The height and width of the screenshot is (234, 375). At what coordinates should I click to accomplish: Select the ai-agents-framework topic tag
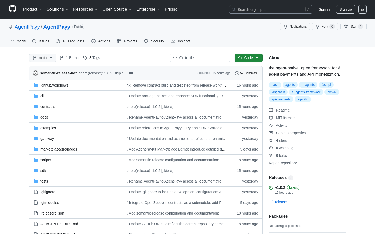click(306, 92)
